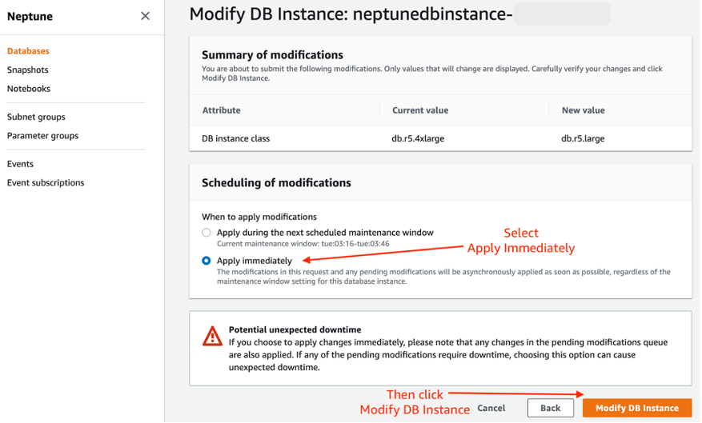Open Parameter groups page

(x=42, y=136)
